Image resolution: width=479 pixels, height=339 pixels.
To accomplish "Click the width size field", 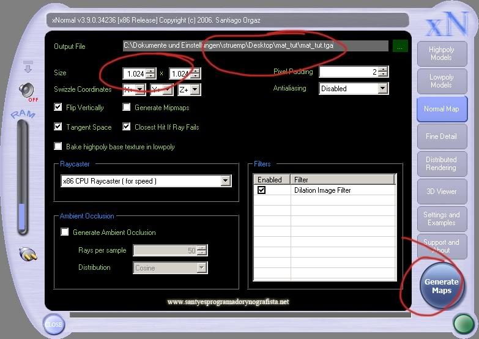I will coord(134,73).
